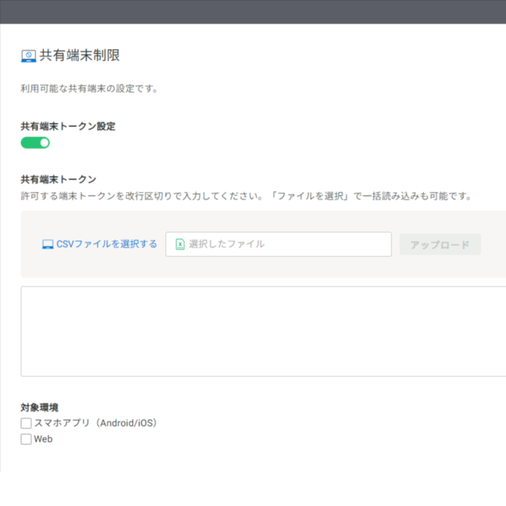Click the laptop icon beside CSV link
Image resolution: width=506 pixels, height=506 pixels.
point(47,244)
